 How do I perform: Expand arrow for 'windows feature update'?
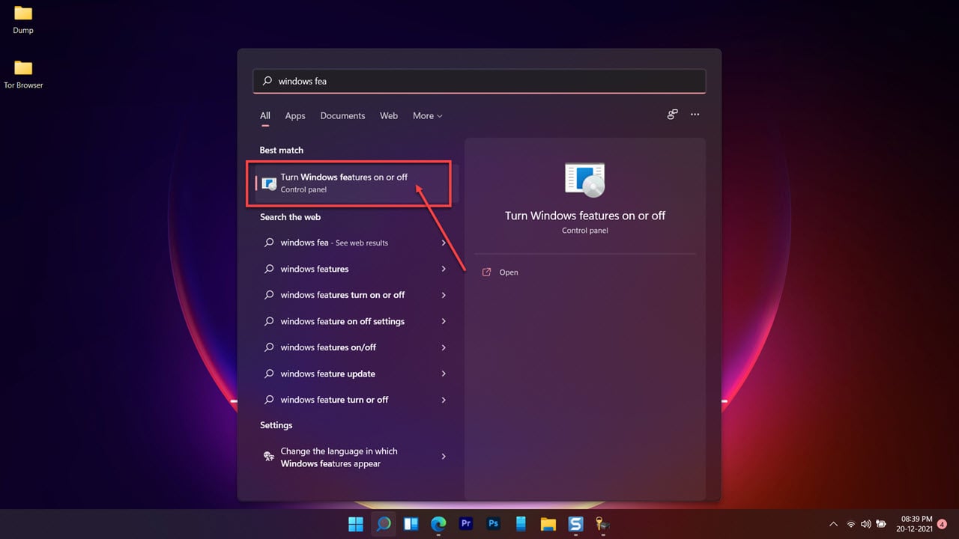coord(444,374)
